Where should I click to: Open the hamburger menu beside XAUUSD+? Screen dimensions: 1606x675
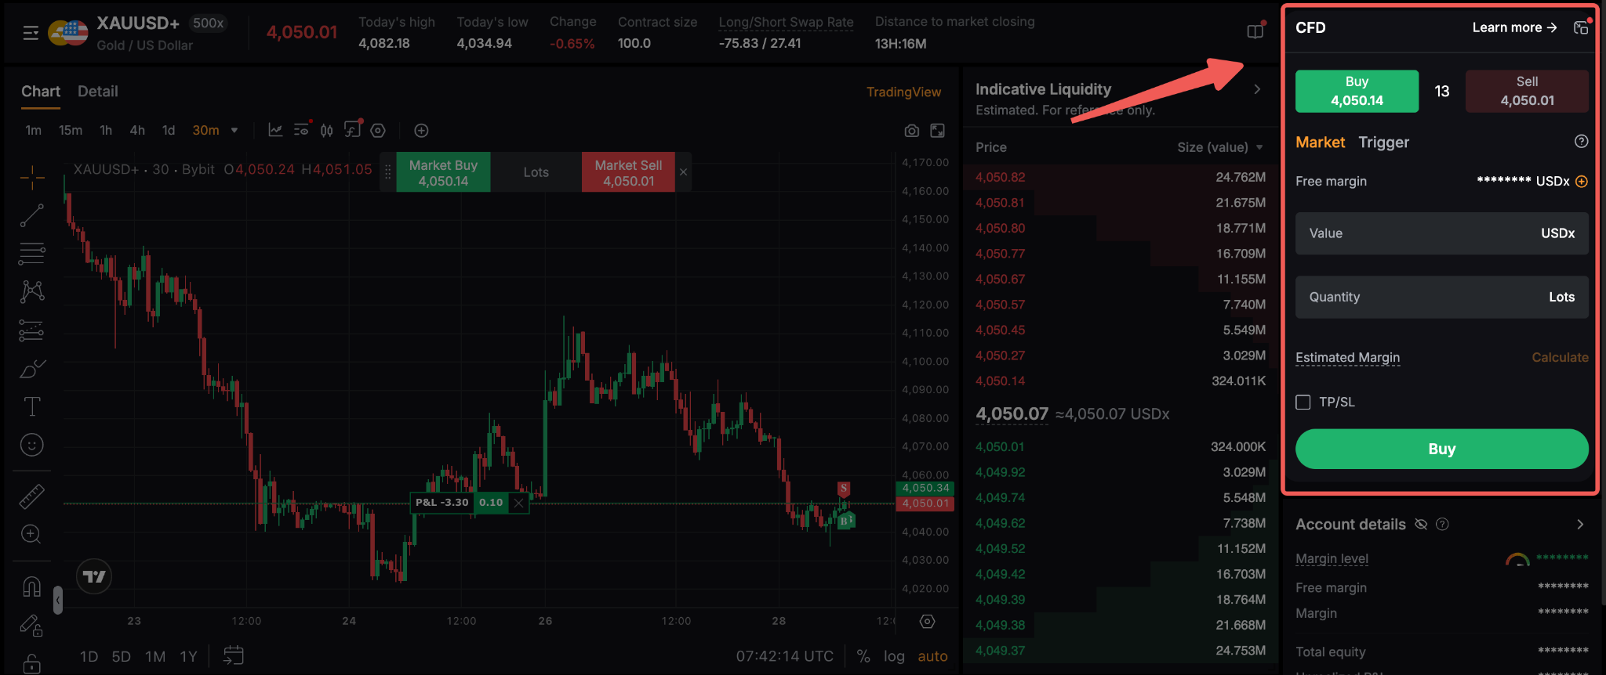31,33
